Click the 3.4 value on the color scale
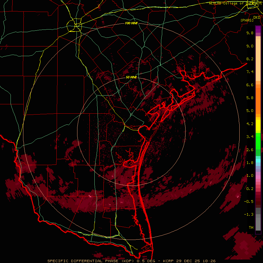The image size is (263, 263). pos(250,137)
